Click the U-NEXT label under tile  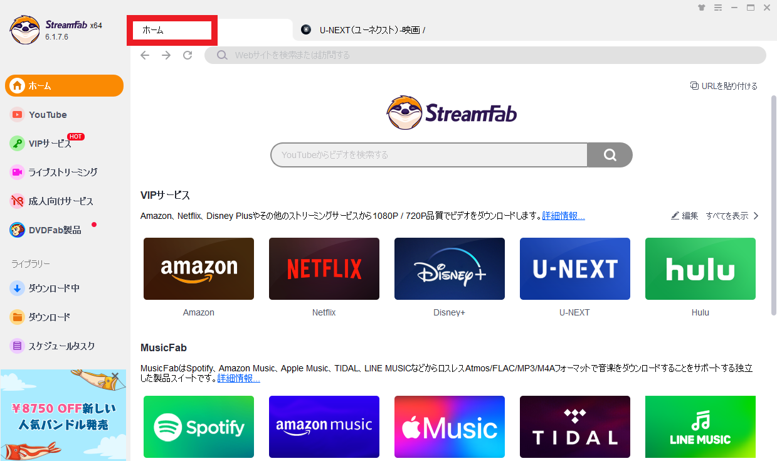tap(575, 312)
